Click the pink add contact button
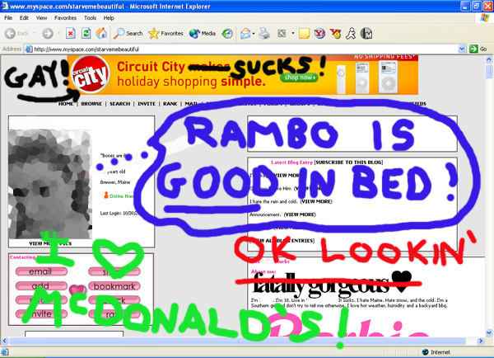Image resolution: width=494 pixels, height=358 pixels. tap(41, 286)
